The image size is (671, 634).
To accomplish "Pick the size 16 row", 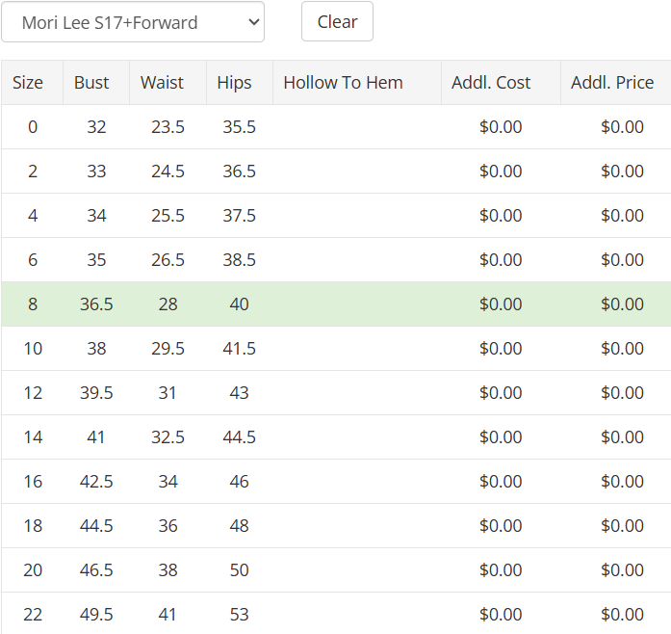I will pos(336,482).
